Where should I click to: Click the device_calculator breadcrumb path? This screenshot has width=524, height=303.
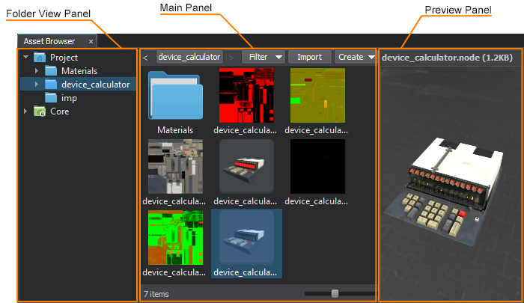(x=190, y=57)
